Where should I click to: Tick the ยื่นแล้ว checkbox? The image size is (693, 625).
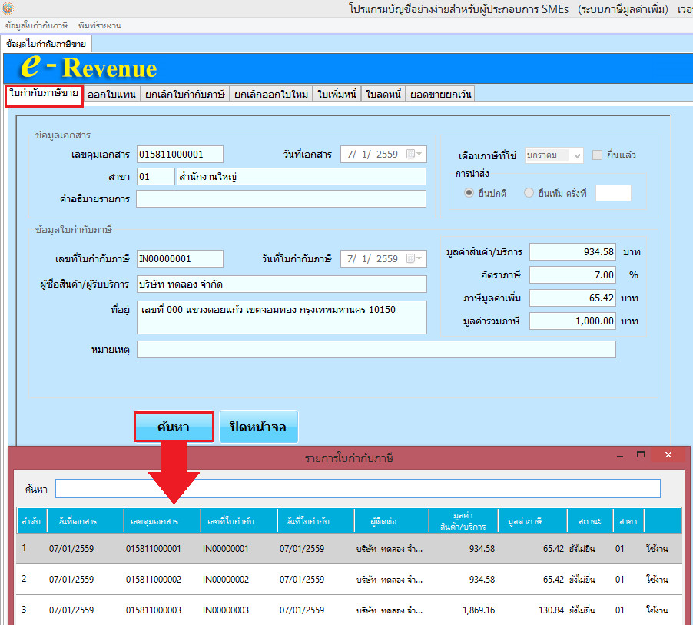598,155
